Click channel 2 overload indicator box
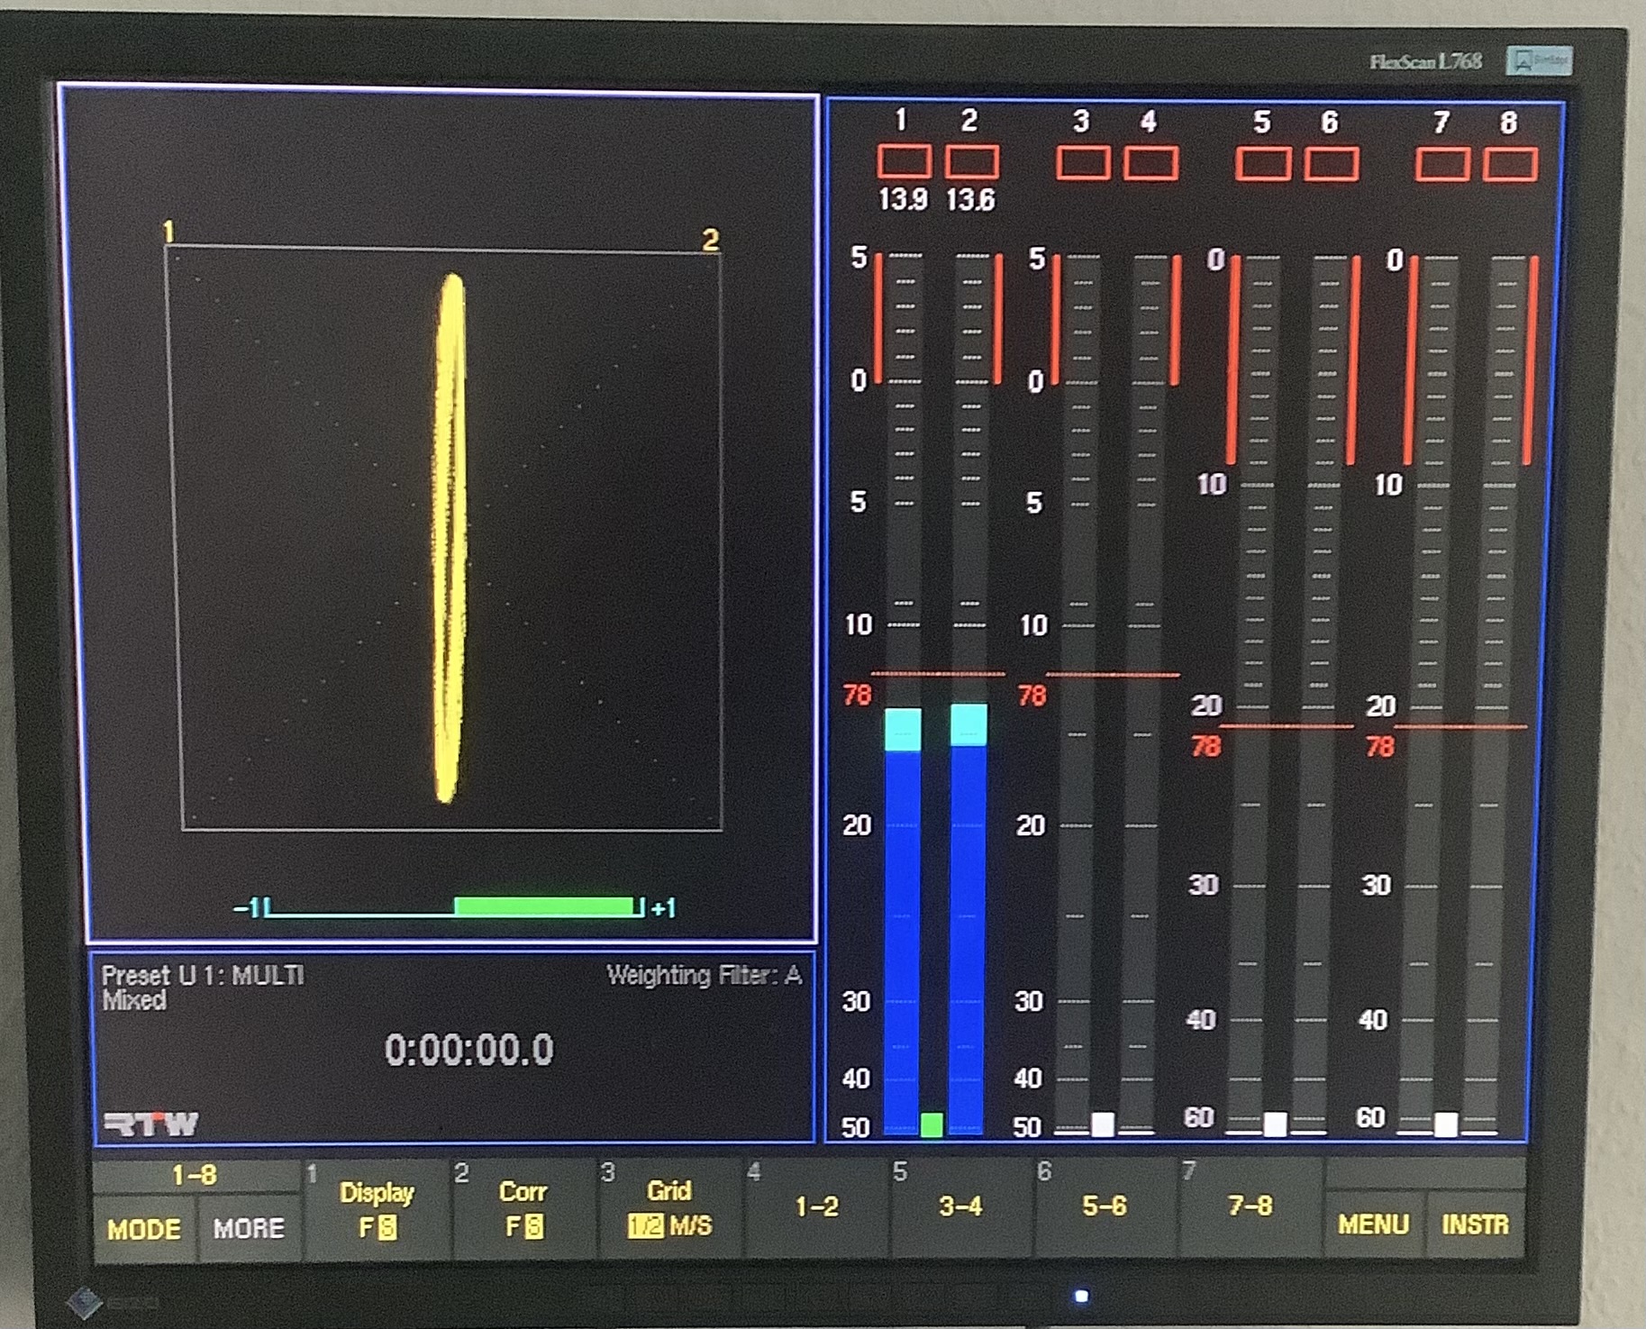1646x1329 pixels. tap(971, 162)
